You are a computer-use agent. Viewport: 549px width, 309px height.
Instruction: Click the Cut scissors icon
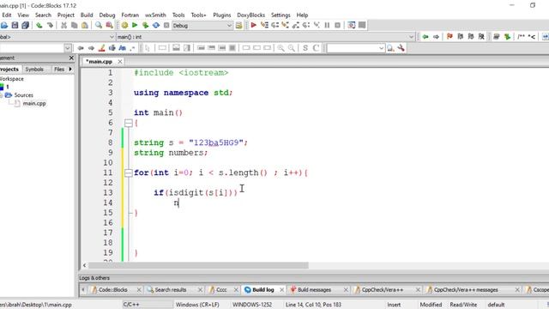(63, 25)
